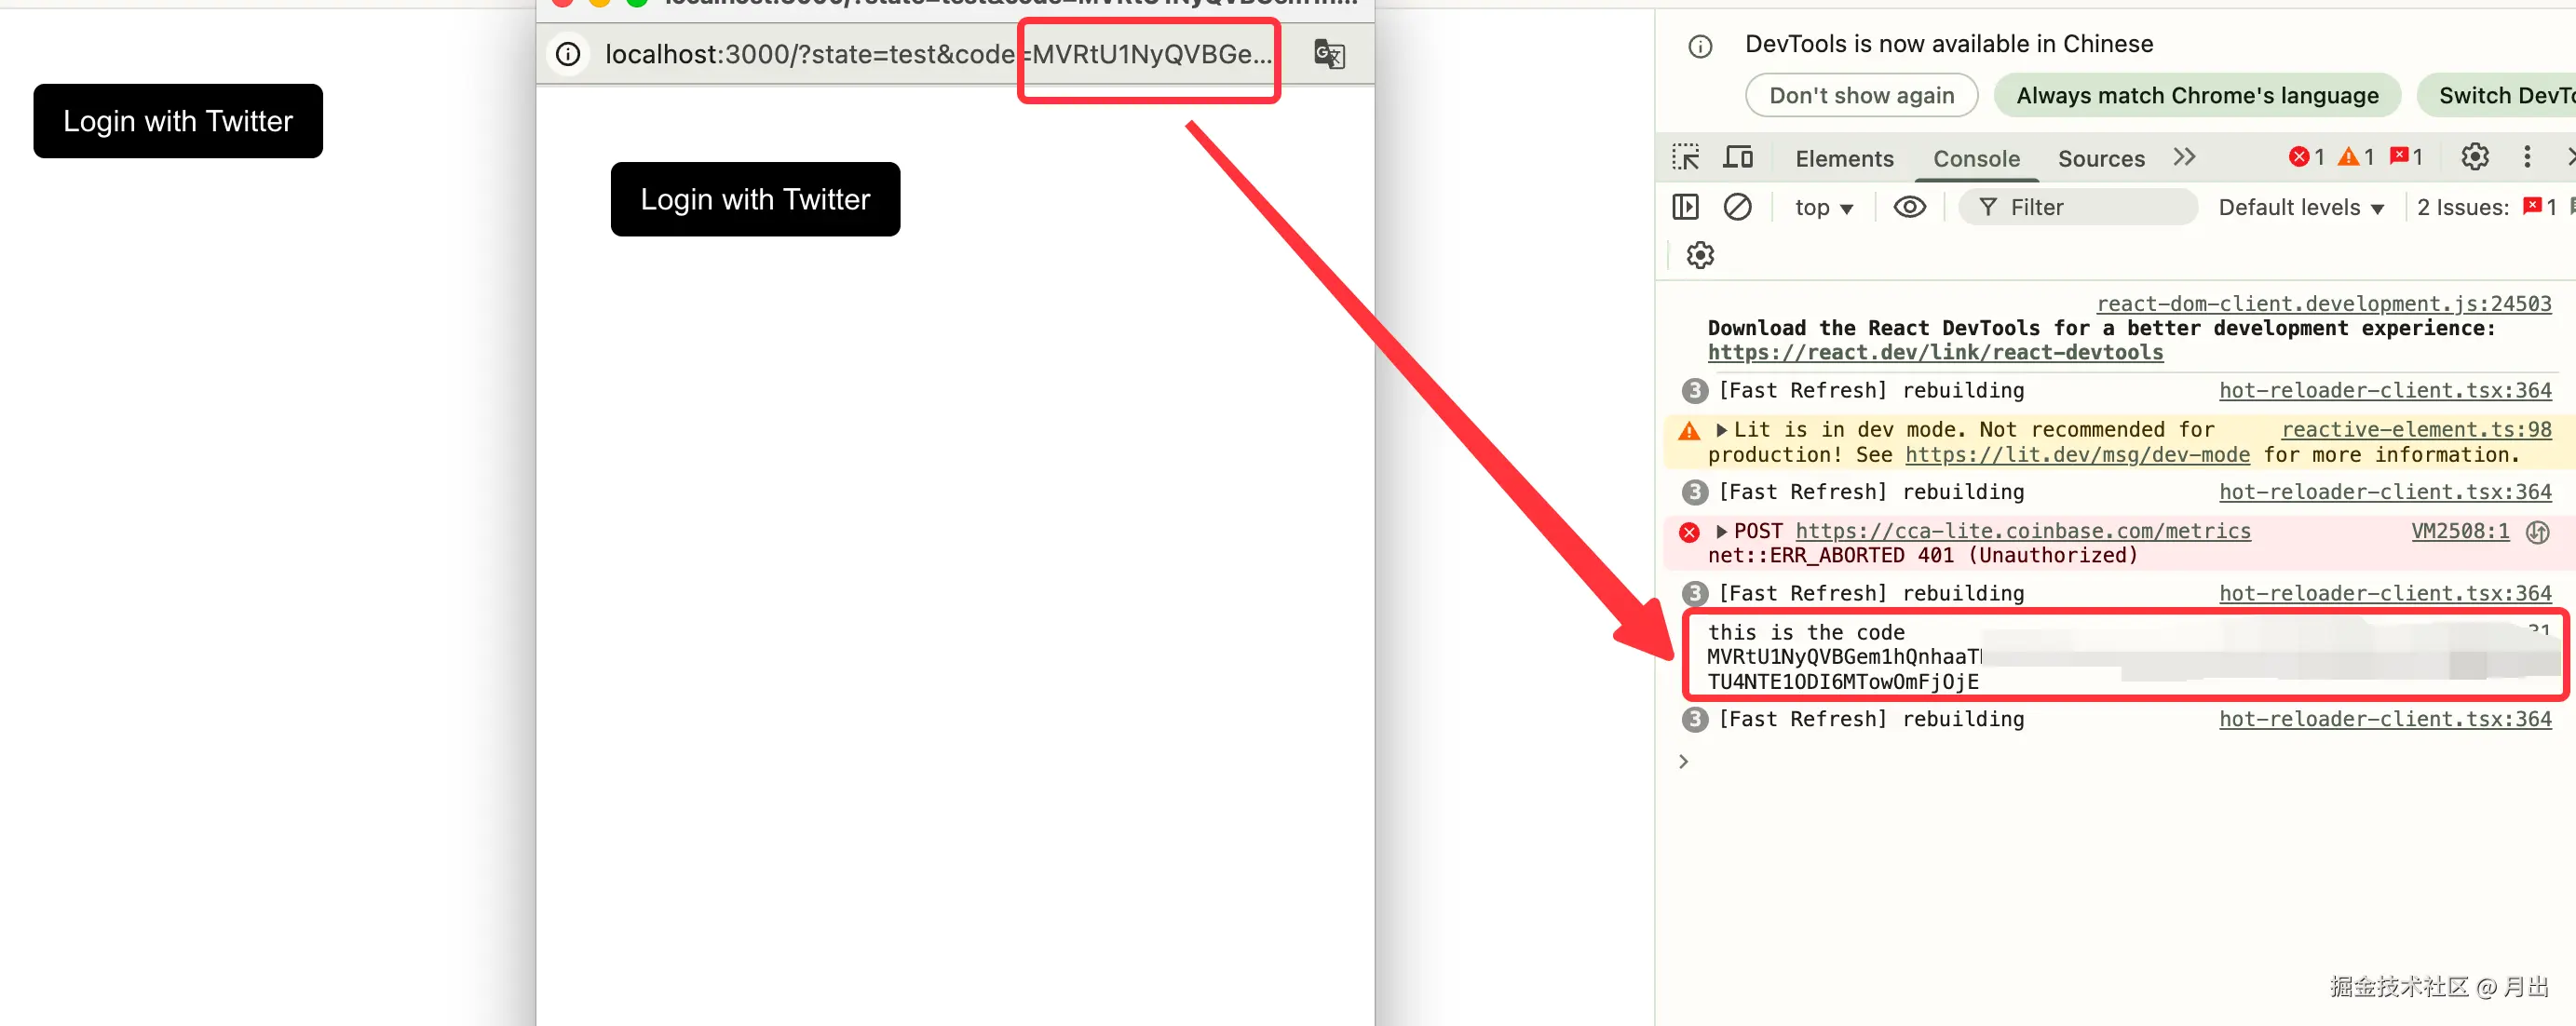Toggle the device toolbar icon

[x=1738, y=157]
